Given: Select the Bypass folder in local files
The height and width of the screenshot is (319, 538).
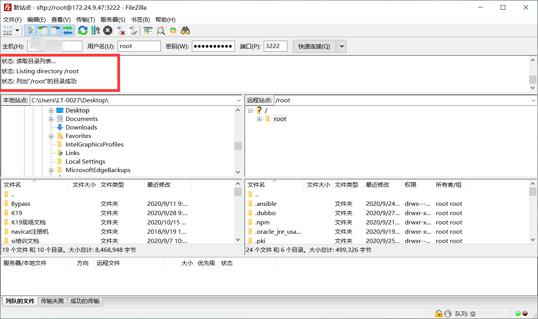Looking at the screenshot, I should [x=21, y=204].
